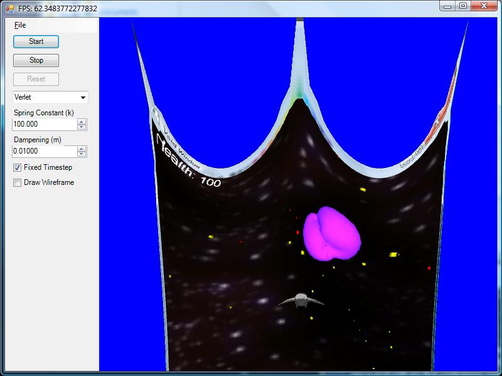Click the pink blob in the viewport

(331, 233)
